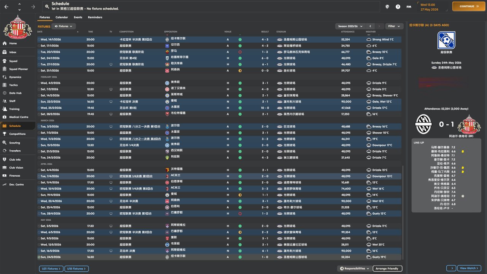Expand the Fixtures view dropdown
487x274 pixels.
[64, 26]
